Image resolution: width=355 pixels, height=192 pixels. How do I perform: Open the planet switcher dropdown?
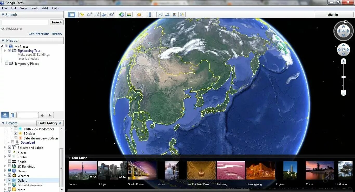pyautogui.click(x=139, y=14)
